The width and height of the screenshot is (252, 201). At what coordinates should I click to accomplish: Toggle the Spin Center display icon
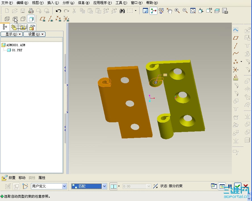pos(153,11)
